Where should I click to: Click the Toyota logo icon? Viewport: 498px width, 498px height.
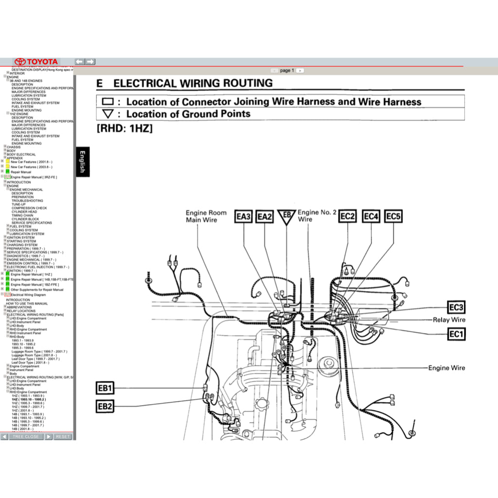[x=19, y=61]
